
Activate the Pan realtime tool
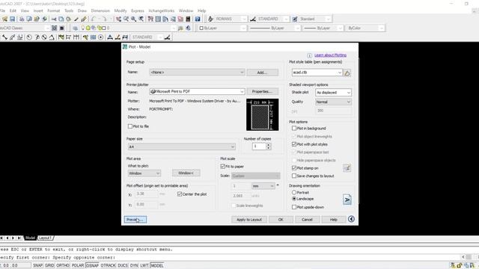click(118, 19)
